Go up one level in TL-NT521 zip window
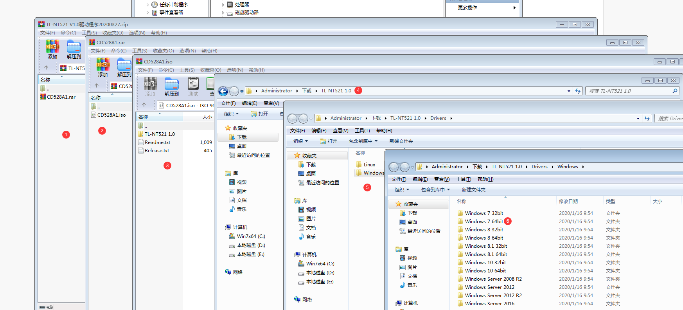This screenshot has width=683, height=310. pyautogui.click(x=46, y=68)
